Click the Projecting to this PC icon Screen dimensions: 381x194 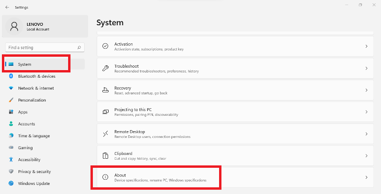coord(105,112)
